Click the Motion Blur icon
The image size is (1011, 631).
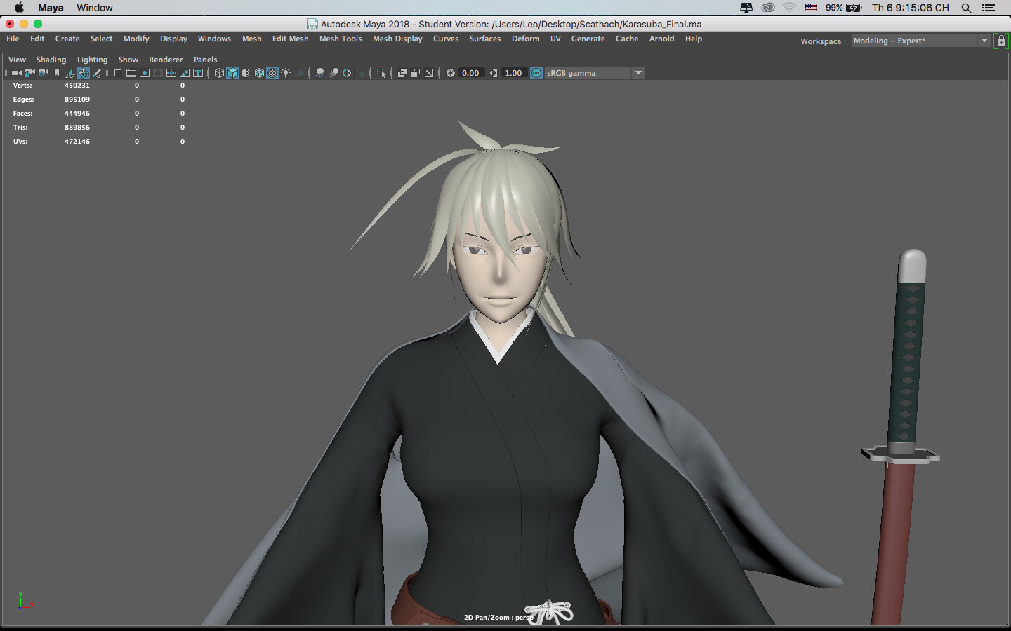point(333,73)
